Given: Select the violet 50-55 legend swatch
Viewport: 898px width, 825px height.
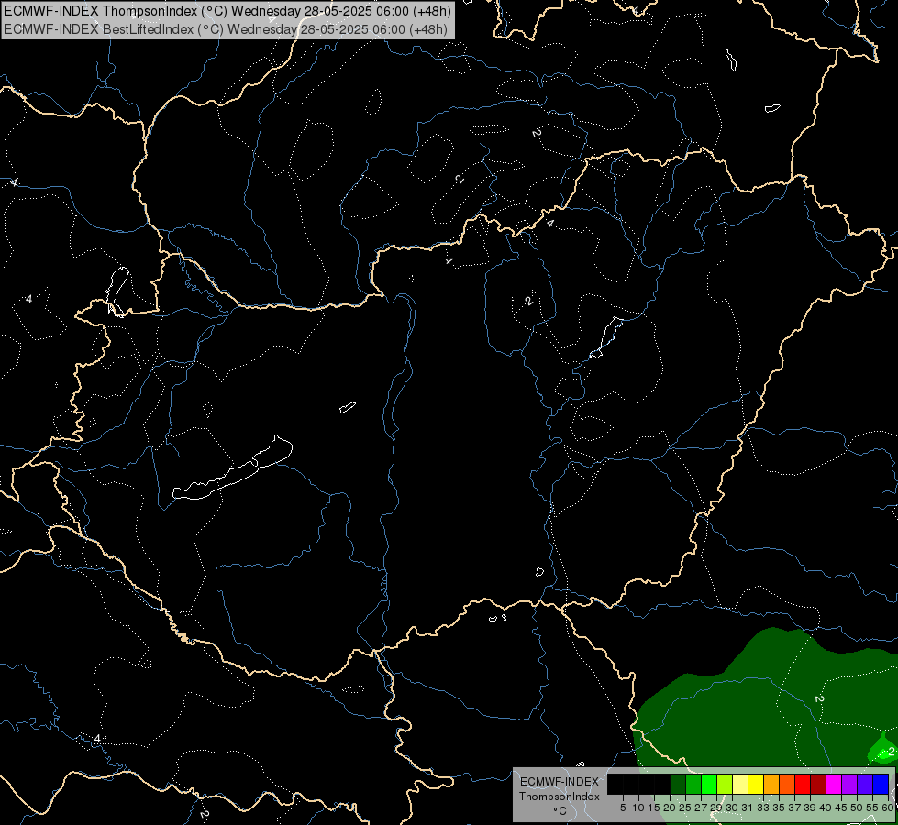Looking at the screenshot, I should 865,784.
